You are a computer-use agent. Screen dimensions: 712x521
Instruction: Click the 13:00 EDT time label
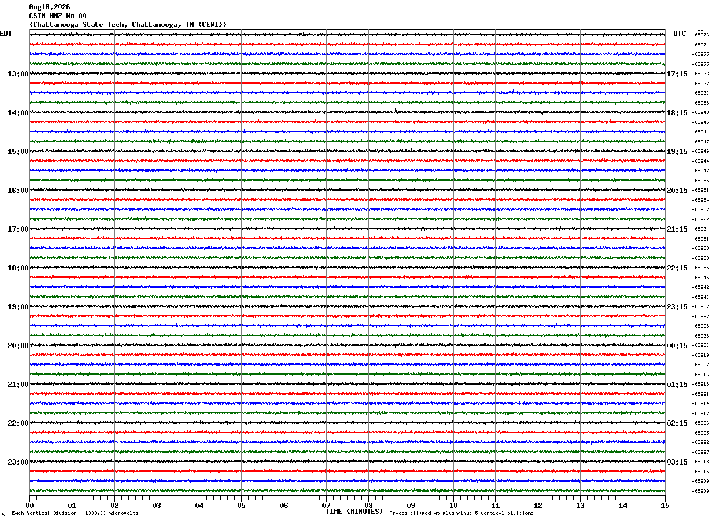18,74
